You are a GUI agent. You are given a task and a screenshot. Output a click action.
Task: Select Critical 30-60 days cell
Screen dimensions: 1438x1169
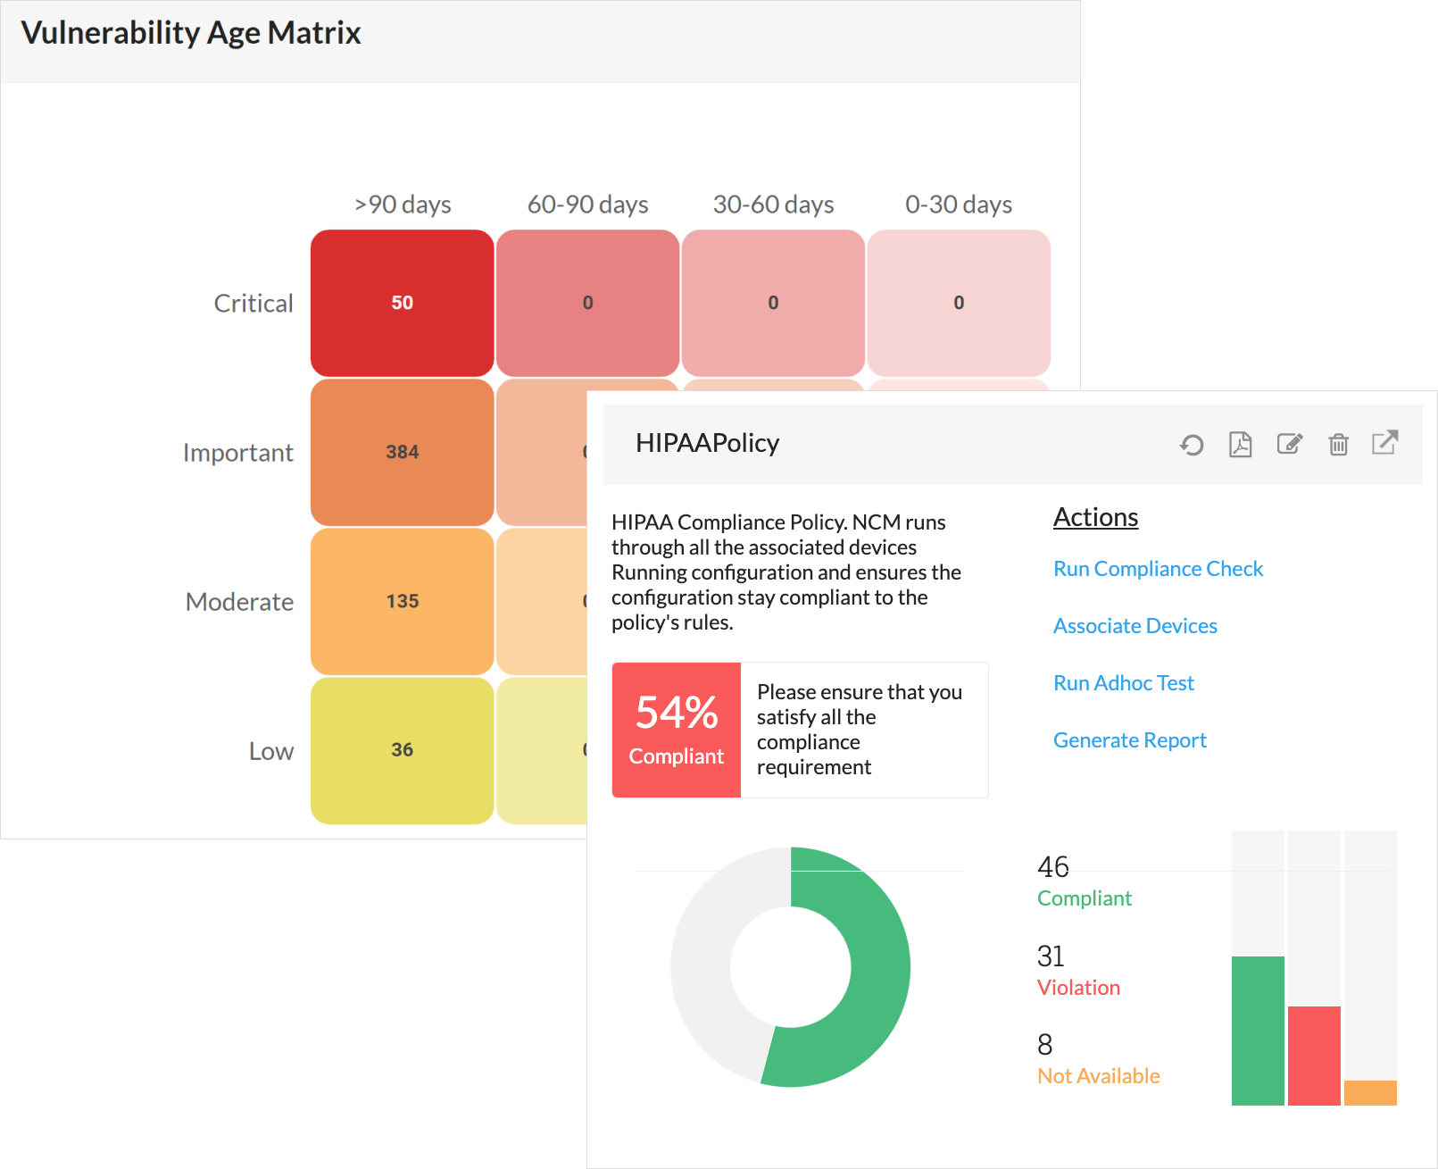(773, 303)
